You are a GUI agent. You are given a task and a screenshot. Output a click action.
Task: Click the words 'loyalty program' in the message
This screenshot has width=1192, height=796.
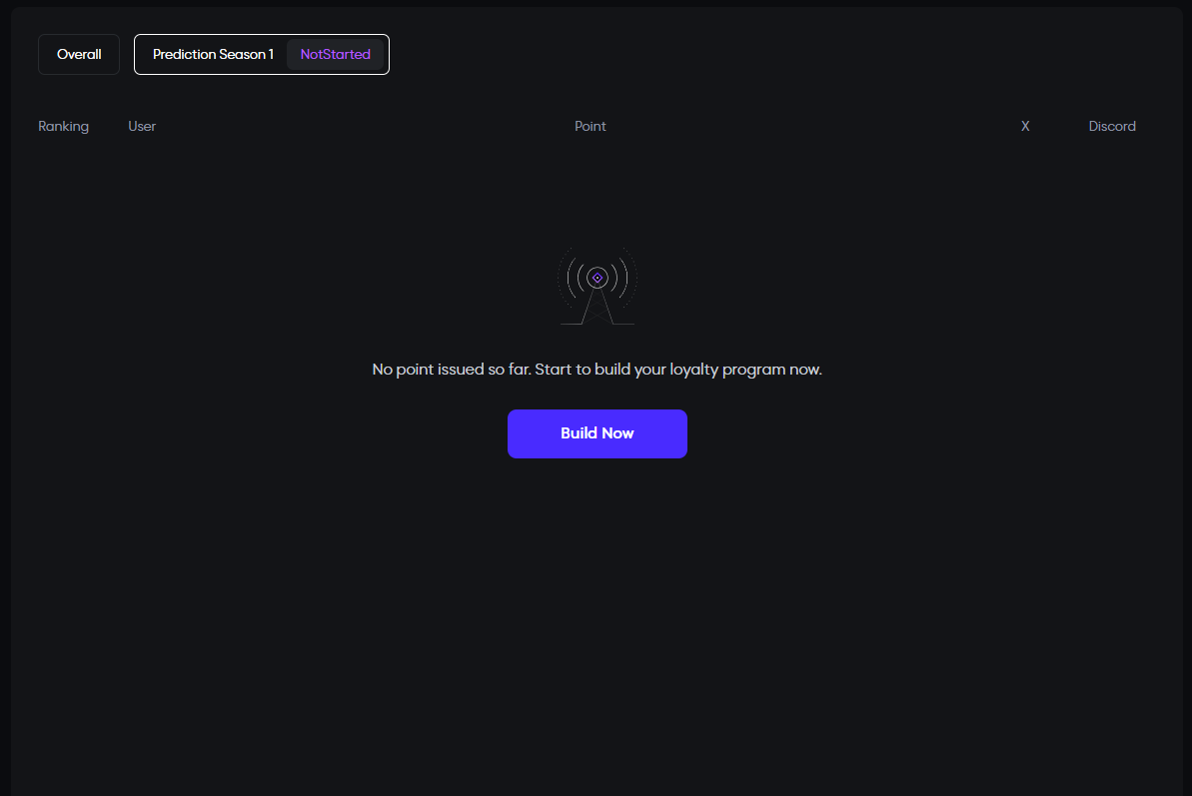coord(727,370)
